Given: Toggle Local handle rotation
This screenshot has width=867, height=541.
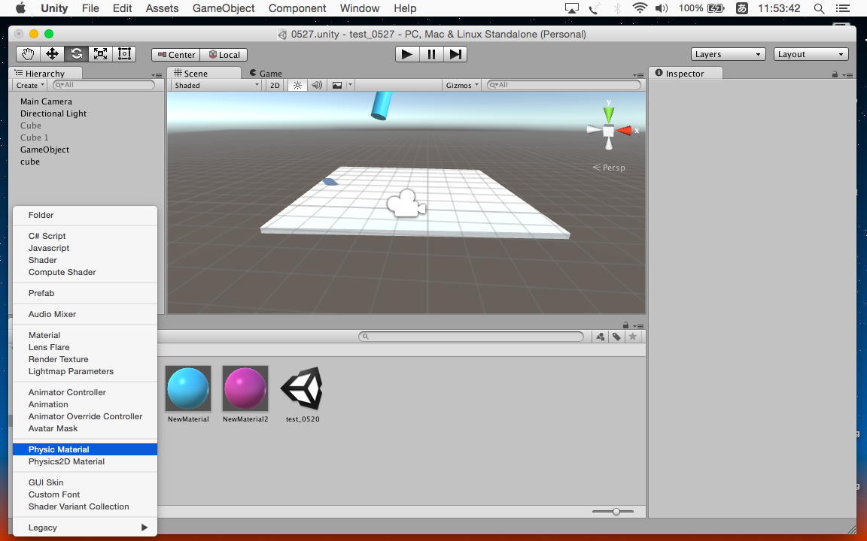Looking at the screenshot, I should [224, 55].
